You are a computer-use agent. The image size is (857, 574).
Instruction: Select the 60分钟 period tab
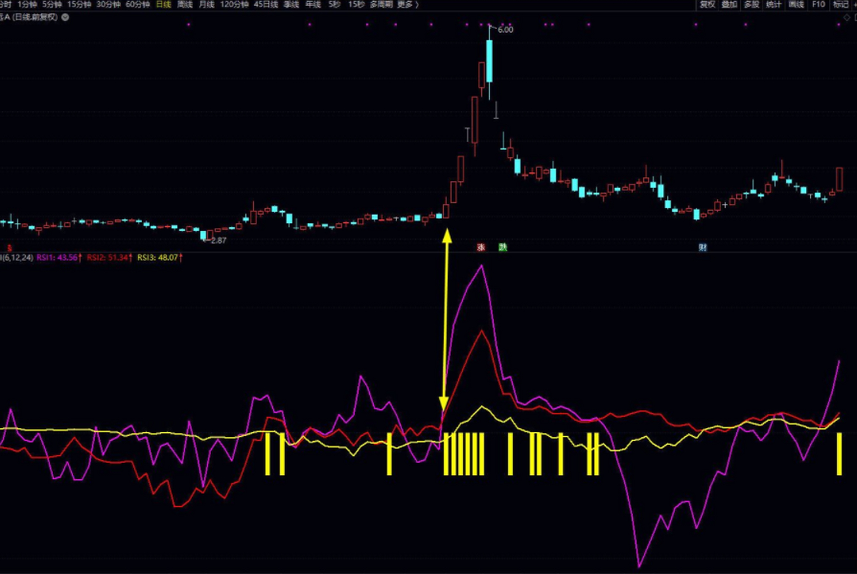coord(137,4)
